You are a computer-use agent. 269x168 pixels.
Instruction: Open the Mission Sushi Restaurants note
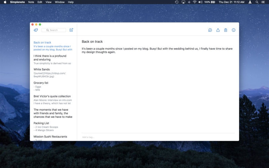(x=53, y=138)
